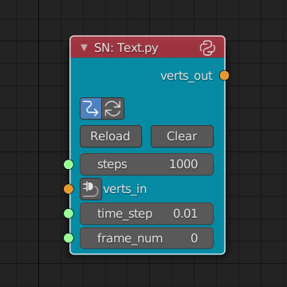Click the green frame_num input socket
The height and width of the screenshot is (287, 287).
point(69,238)
